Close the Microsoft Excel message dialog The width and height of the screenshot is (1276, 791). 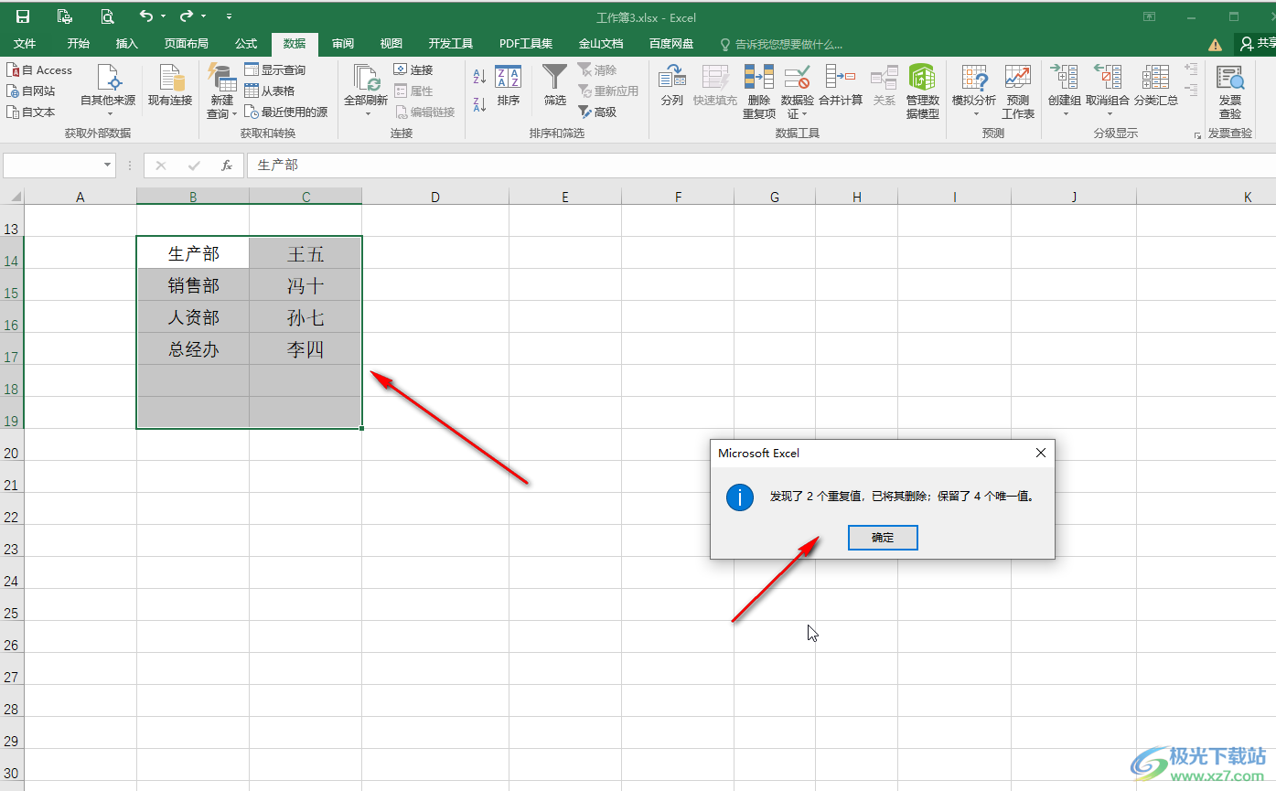1040,453
